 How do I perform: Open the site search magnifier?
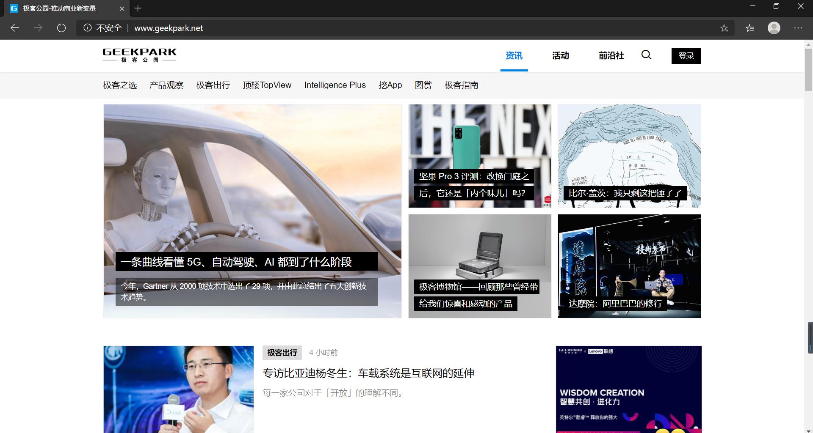(646, 55)
